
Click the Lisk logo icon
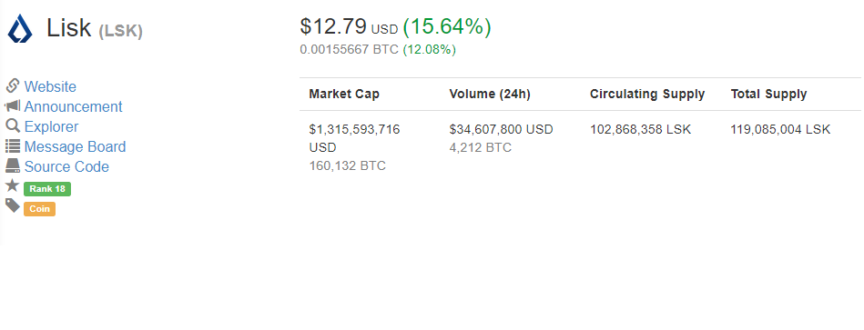tap(20, 28)
